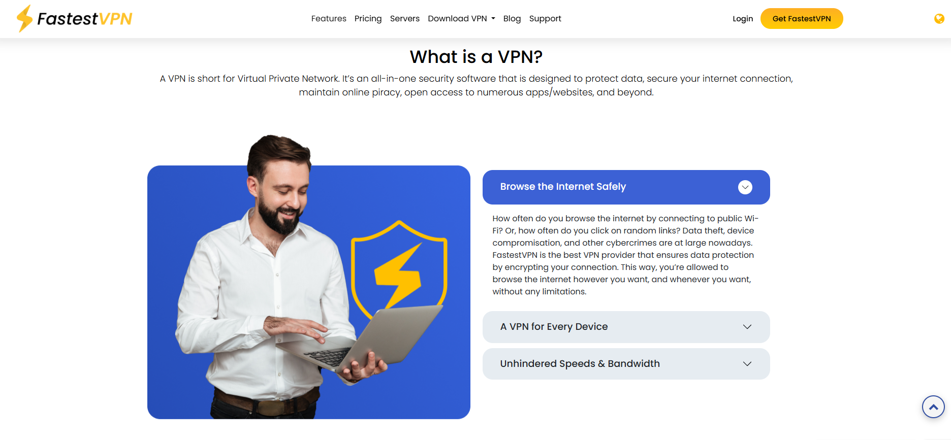The height and width of the screenshot is (440, 951).
Task: Click the What is a VPN heading
Action: tap(476, 57)
